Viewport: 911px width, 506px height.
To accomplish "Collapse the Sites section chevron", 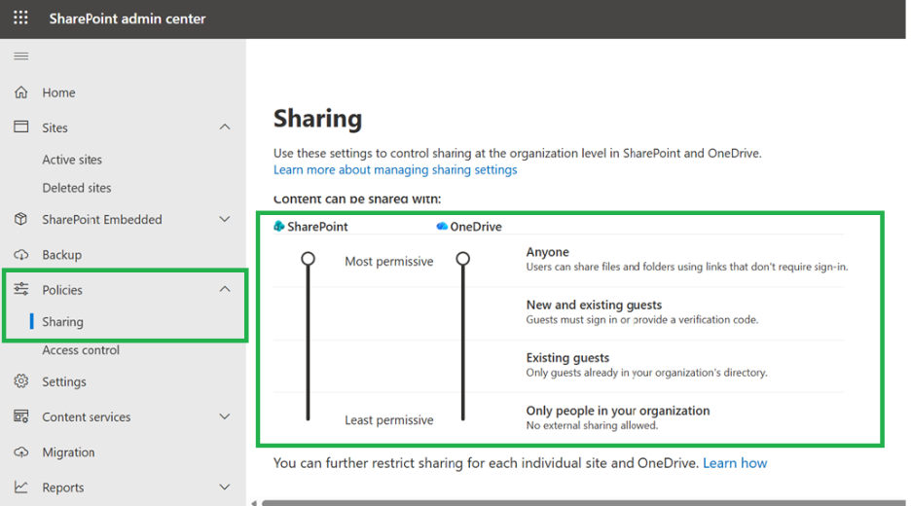I will click(x=225, y=126).
